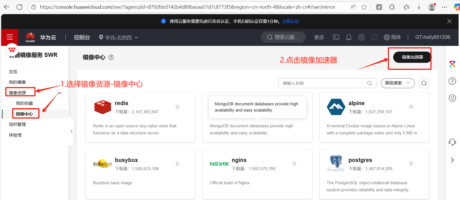The width and height of the screenshot is (460, 200).
Task: Open 组织管理 in sidebar
Action: pyautogui.click(x=17, y=124)
